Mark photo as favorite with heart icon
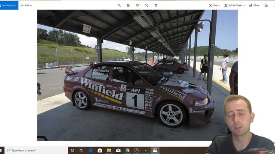 [137, 5]
